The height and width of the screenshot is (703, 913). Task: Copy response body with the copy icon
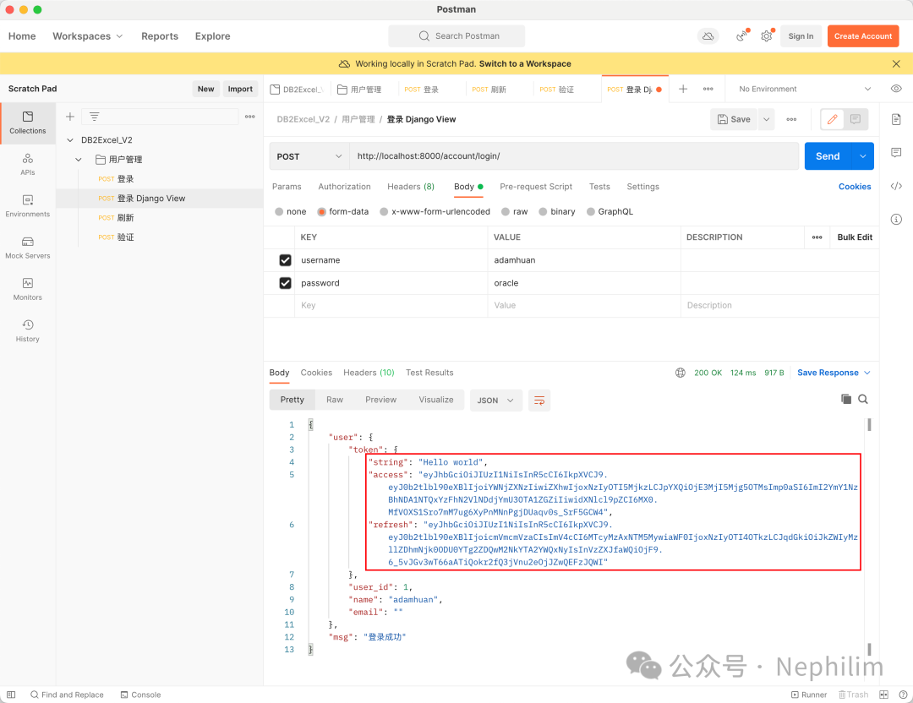pyautogui.click(x=846, y=399)
